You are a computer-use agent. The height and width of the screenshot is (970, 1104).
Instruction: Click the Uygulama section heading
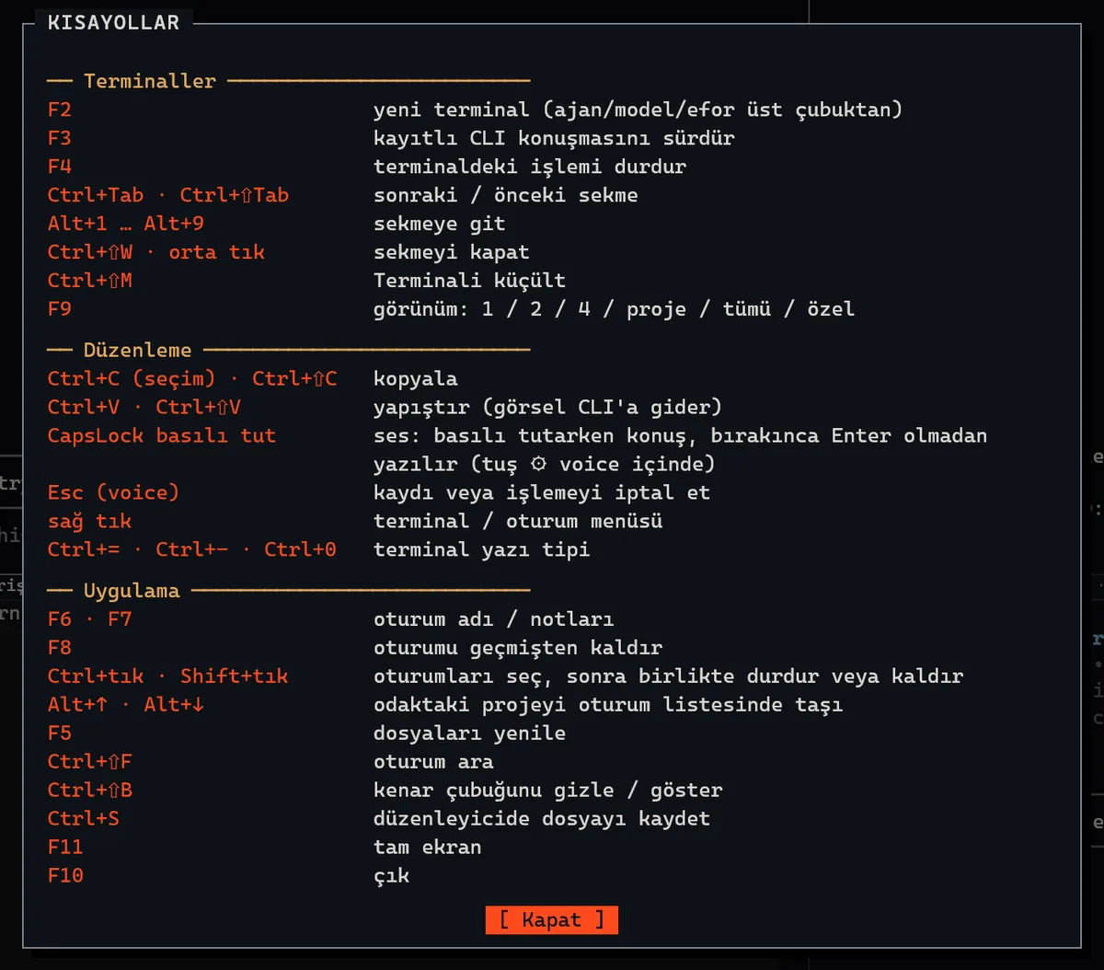click(x=132, y=591)
